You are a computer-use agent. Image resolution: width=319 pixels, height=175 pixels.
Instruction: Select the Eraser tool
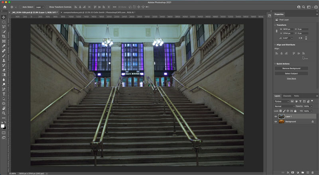[4, 70]
